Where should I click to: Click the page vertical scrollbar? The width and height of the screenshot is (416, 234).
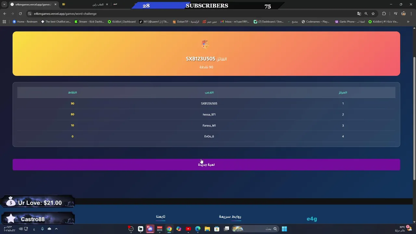pos(414,118)
